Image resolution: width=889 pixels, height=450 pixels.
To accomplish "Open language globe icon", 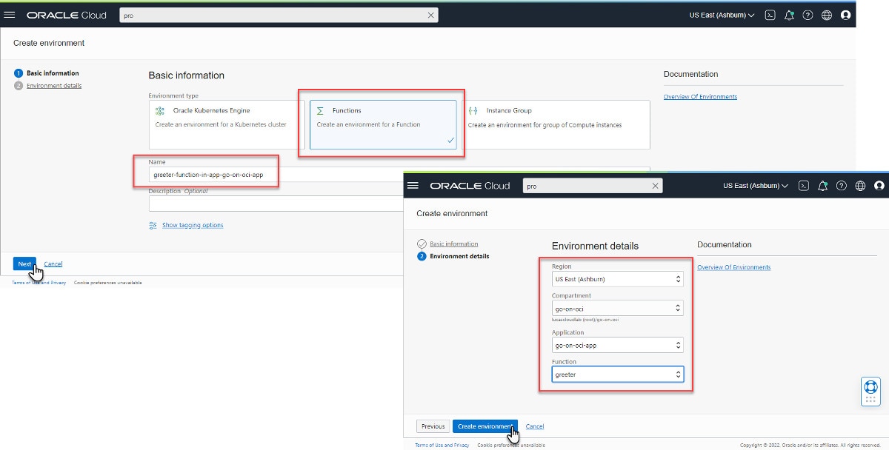I will 827,15.
